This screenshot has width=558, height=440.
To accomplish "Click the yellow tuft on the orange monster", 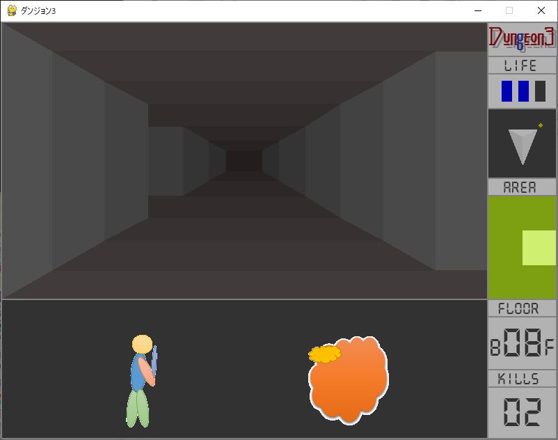I will (x=324, y=354).
